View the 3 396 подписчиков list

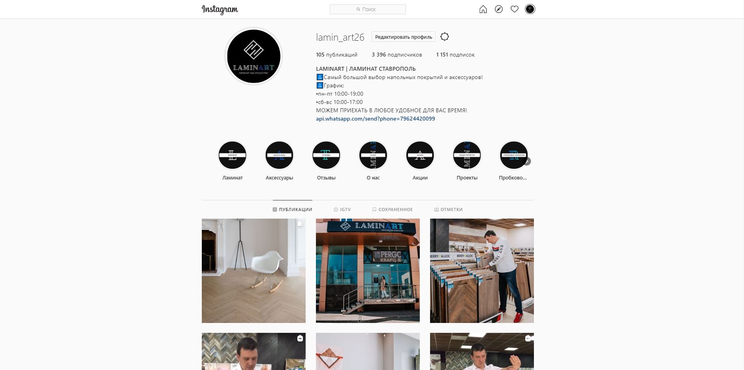[x=397, y=55]
